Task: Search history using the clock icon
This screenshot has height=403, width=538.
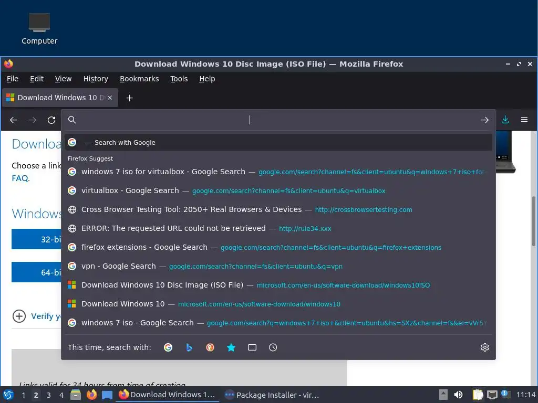Action: pyautogui.click(x=273, y=347)
